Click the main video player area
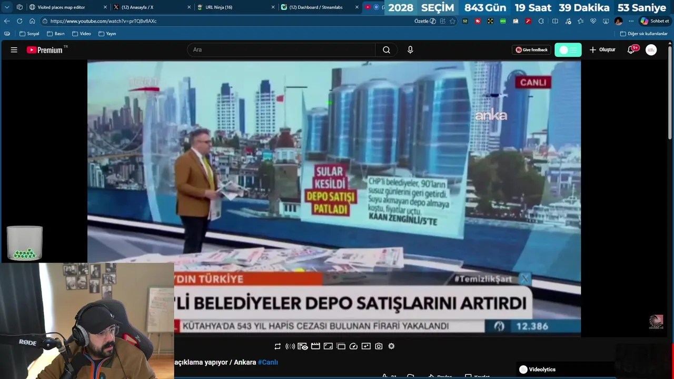This screenshot has width=674, height=379. coord(334,198)
